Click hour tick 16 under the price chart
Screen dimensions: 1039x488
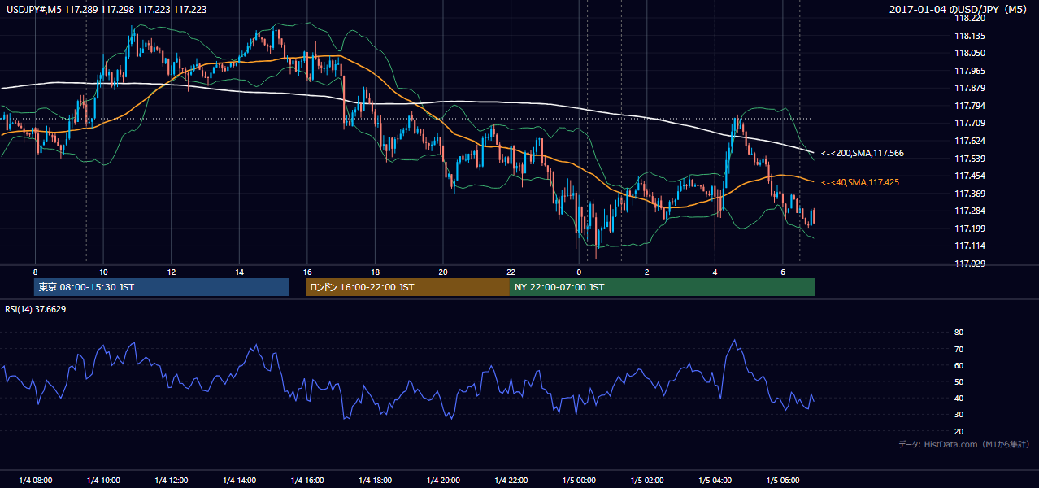tap(306, 272)
